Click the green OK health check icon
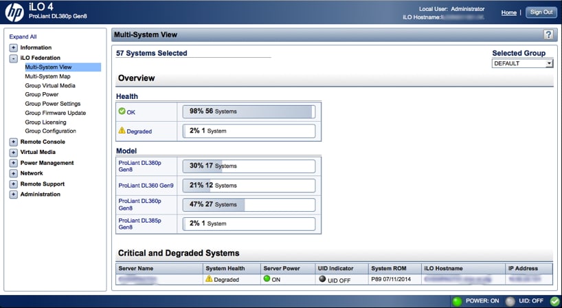Image resolution: width=562 pixels, height=308 pixels. point(122,111)
